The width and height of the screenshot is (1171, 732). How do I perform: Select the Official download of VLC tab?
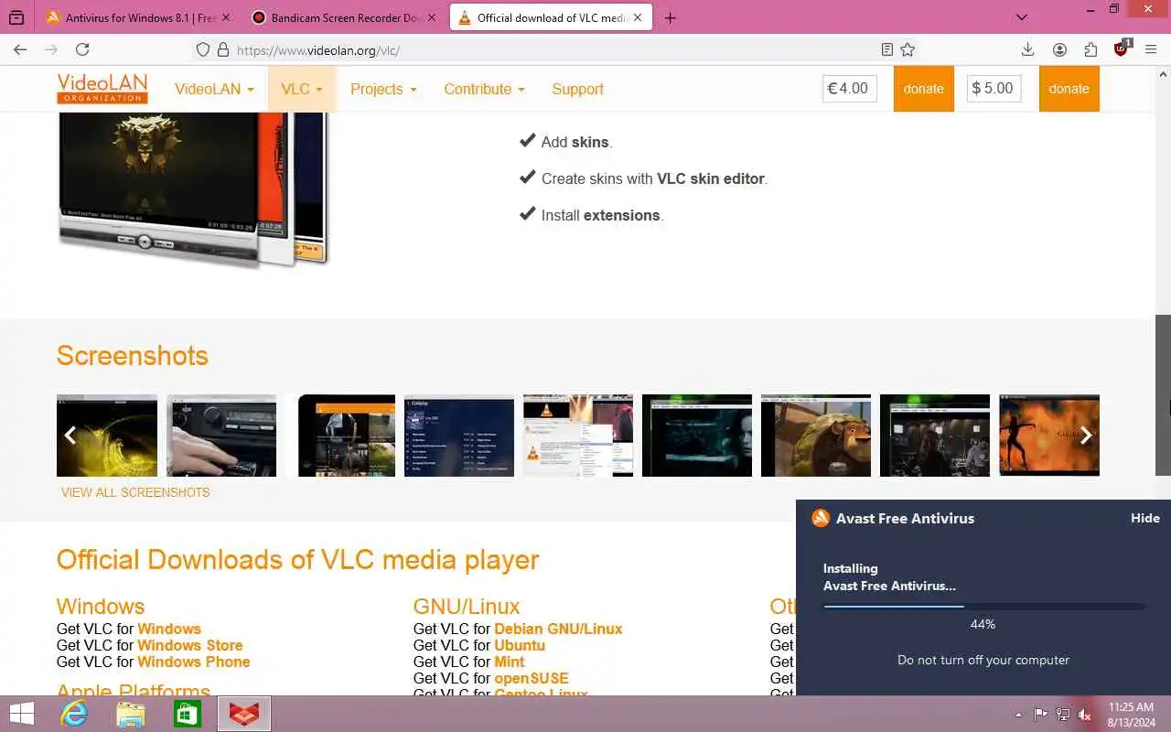coord(549,17)
